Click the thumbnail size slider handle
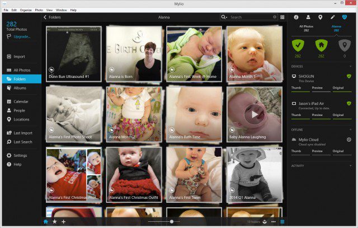The image size is (358, 228). pos(172,221)
